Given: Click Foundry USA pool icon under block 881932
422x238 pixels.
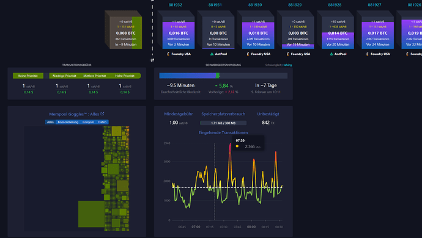Looking at the screenshot, I should (x=168, y=54).
